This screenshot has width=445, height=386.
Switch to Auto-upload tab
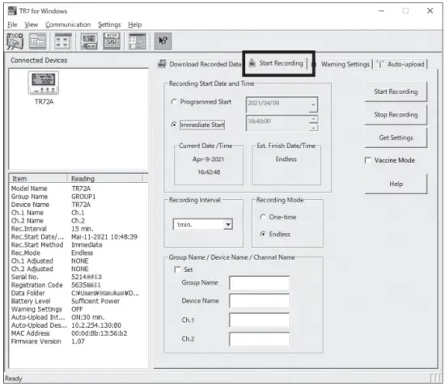400,64
